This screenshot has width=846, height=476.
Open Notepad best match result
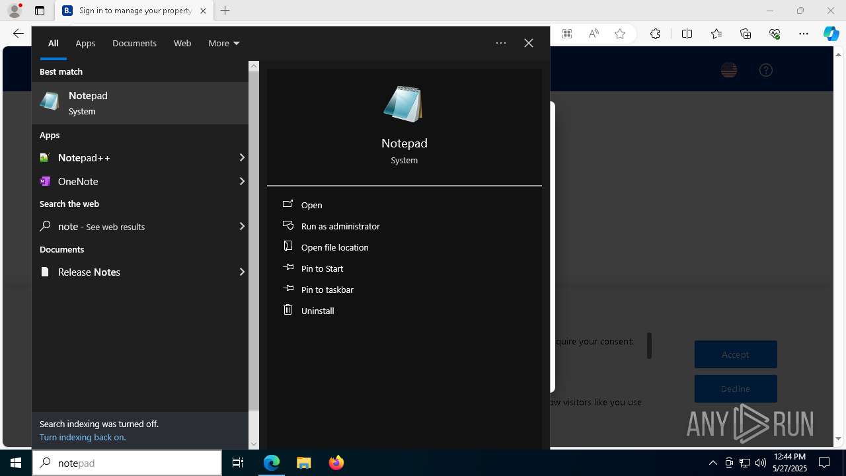(x=140, y=103)
